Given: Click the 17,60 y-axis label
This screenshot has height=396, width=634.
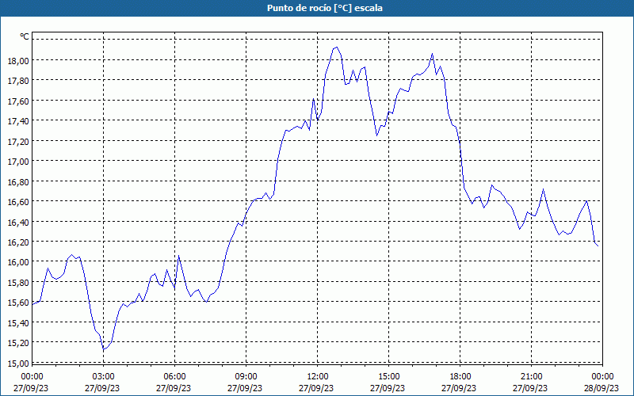Looking at the screenshot, I should (18, 101).
